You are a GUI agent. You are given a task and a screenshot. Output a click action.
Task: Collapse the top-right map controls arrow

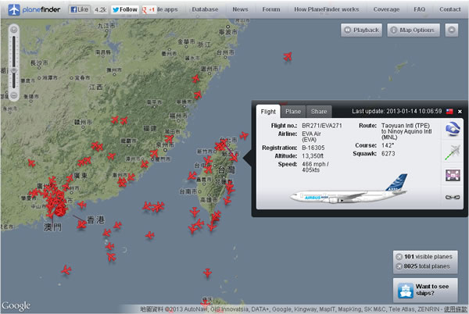pyautogui.click(x=451, y=30)
